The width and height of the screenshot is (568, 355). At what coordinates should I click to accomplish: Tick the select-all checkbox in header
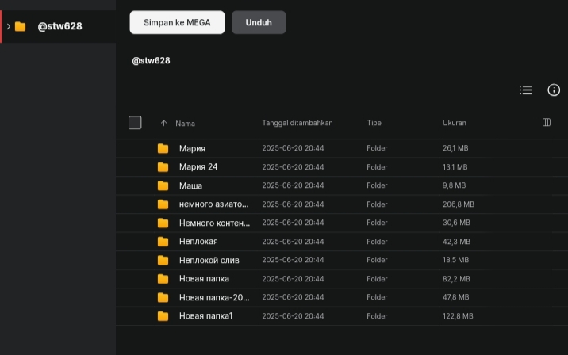coord(135,123)
